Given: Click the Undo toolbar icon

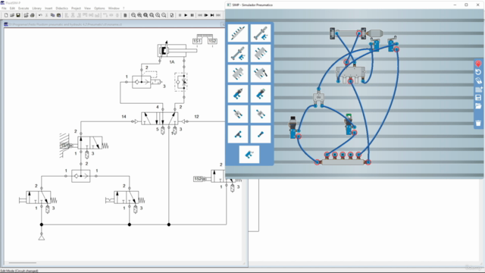Looking at the screenshot, I should [40, 15].
